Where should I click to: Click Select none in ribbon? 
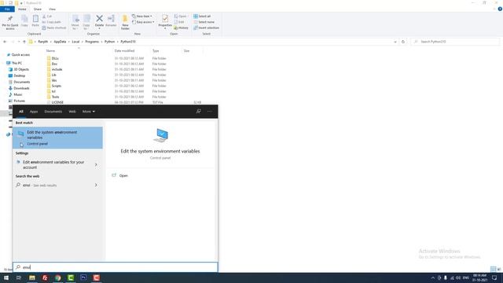point(204,22)
